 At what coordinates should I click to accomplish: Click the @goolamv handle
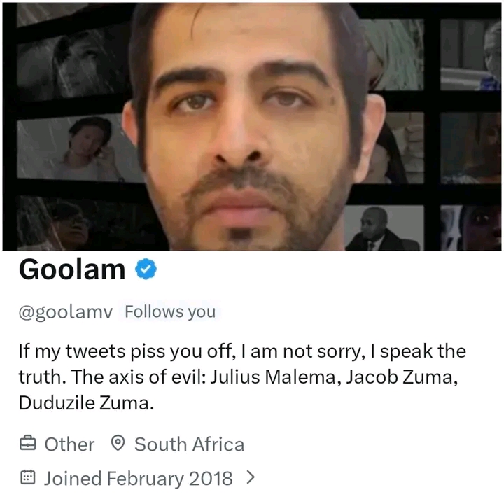coord(66,312)
